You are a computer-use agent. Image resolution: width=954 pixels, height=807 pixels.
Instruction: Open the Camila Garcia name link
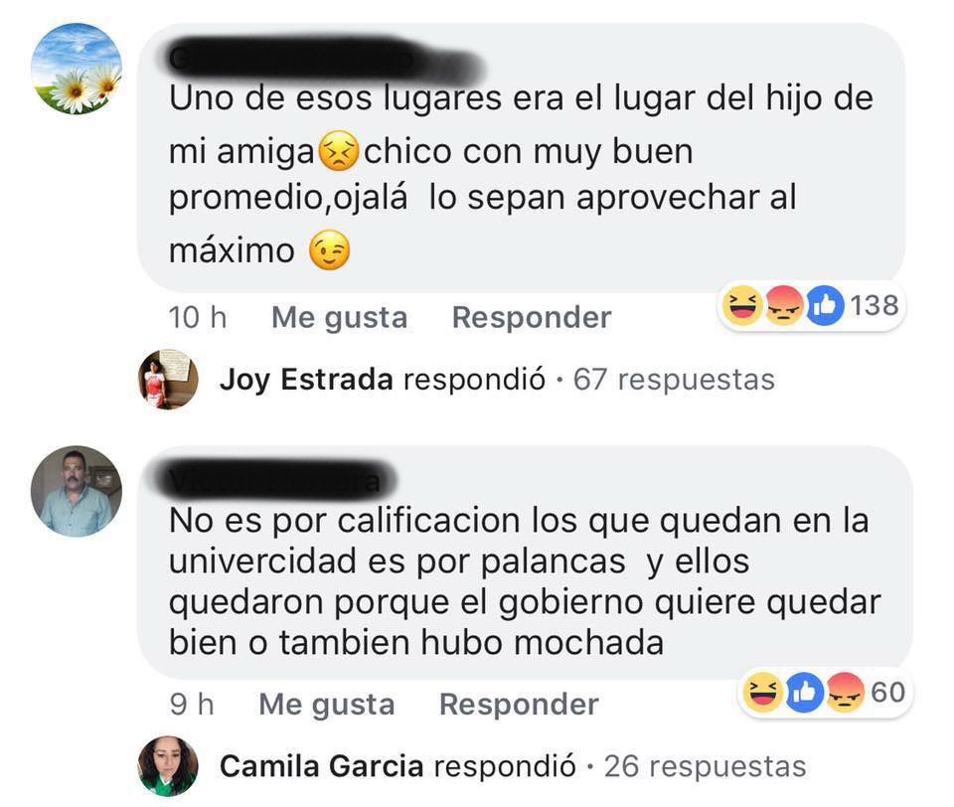click(321, 766)
